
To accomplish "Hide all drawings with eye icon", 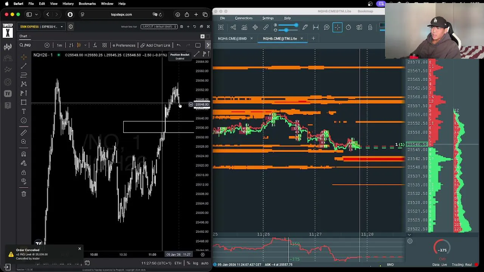I will coord(24,181).
